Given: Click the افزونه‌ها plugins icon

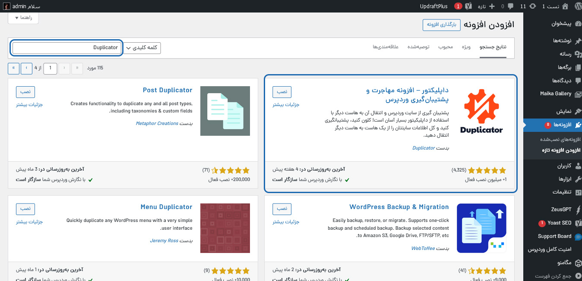Looking at the screenshot, I should pos(578,125).
